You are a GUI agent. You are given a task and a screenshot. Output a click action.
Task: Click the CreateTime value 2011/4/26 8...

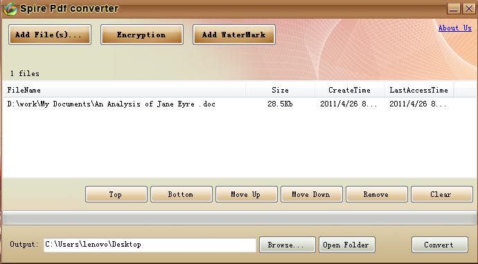pos(348,104)
